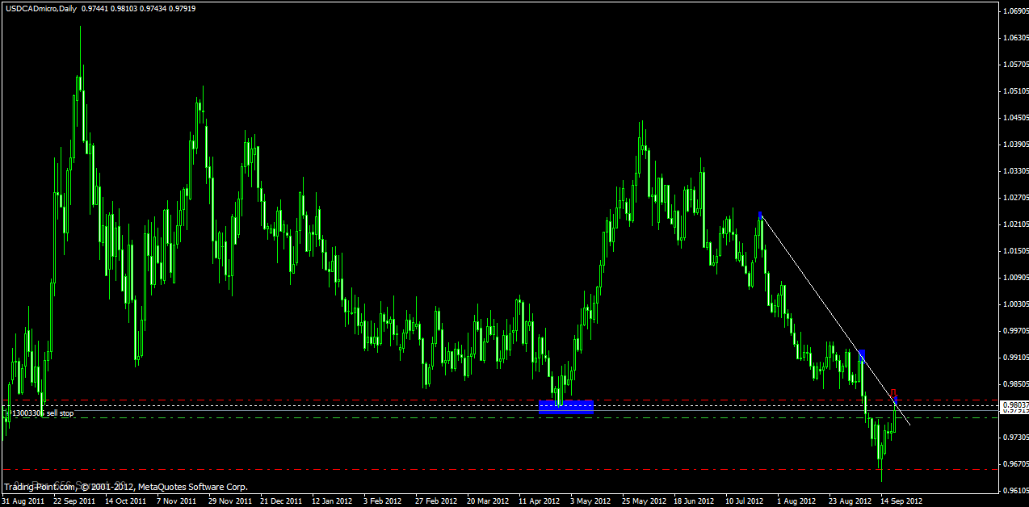Click the 3 May 2012 date label
Viewport: 1029px width, 507px height.
(x=590, y=501)
